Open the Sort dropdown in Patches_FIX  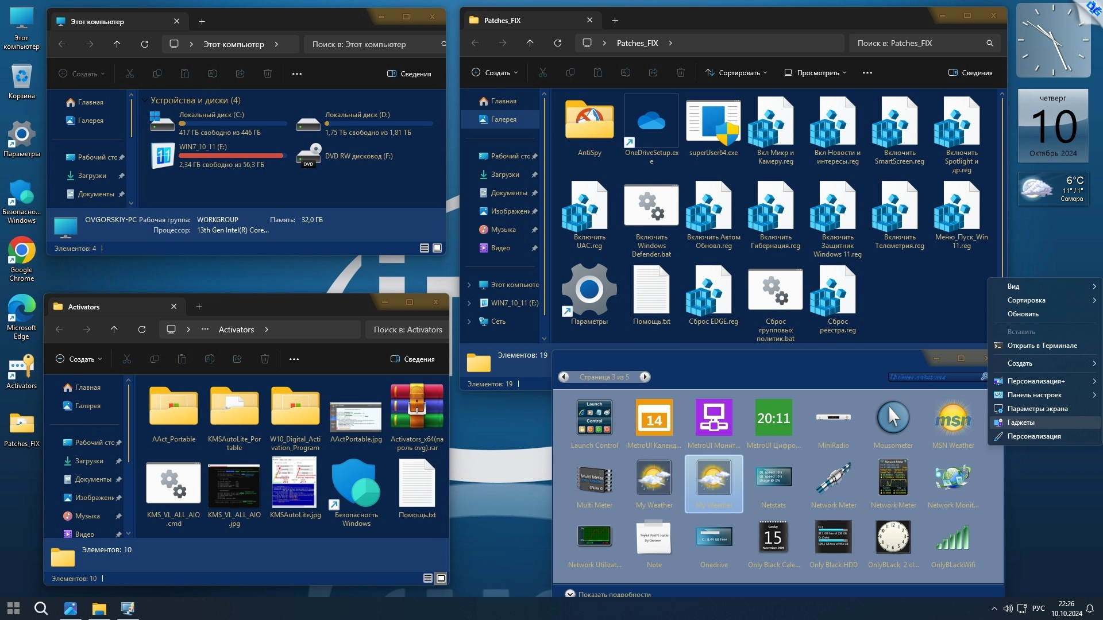737,73
